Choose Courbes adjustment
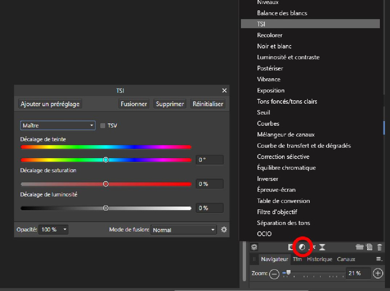 (x=310, y=123)
